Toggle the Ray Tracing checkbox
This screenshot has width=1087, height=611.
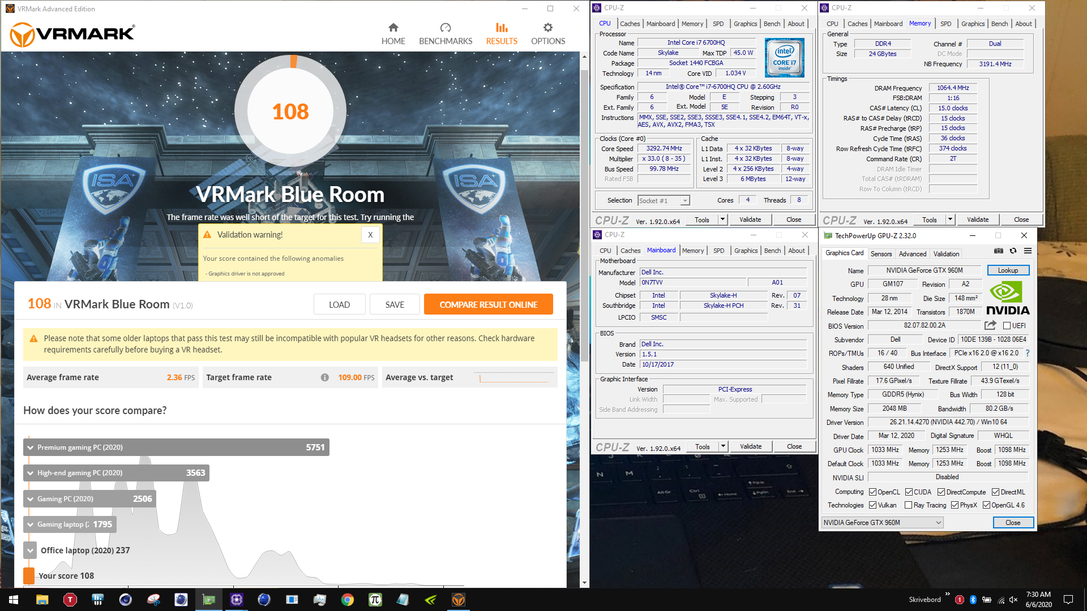click(x=909, y=505)
